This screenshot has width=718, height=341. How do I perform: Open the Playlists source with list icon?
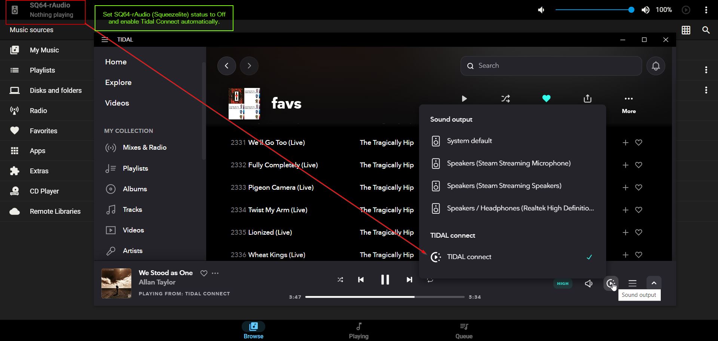47,70
